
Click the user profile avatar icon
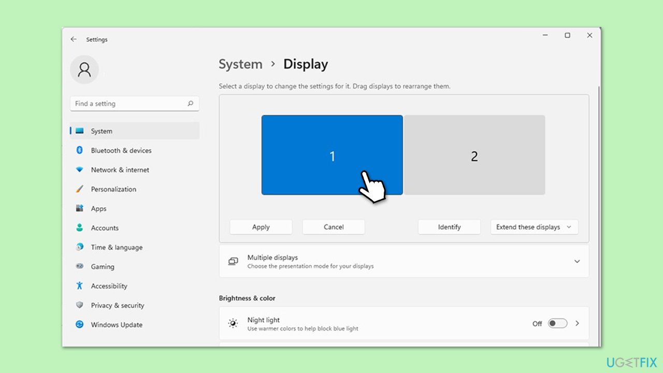click(84, 69)
